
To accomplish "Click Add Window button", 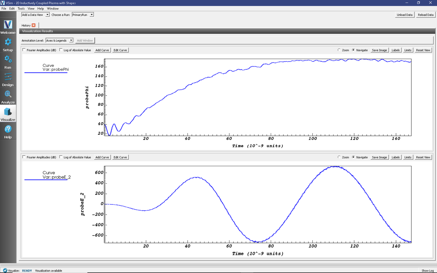I will click(x=85, y=40).
